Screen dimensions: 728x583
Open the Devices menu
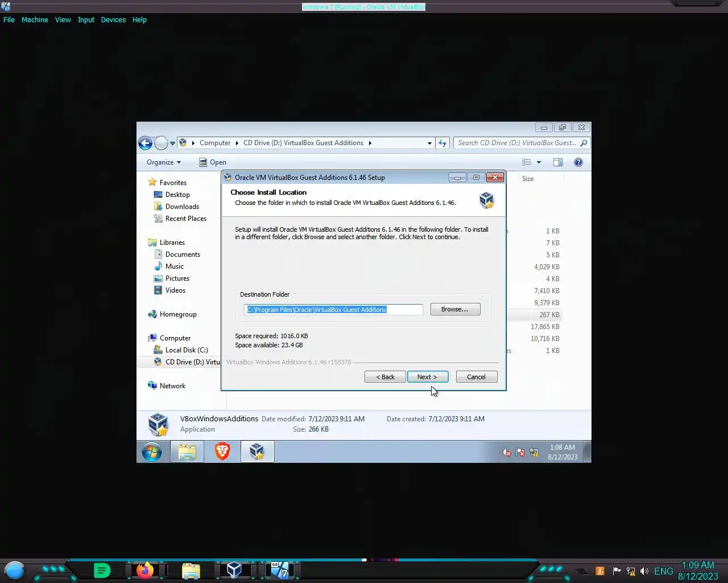(113, 19)
